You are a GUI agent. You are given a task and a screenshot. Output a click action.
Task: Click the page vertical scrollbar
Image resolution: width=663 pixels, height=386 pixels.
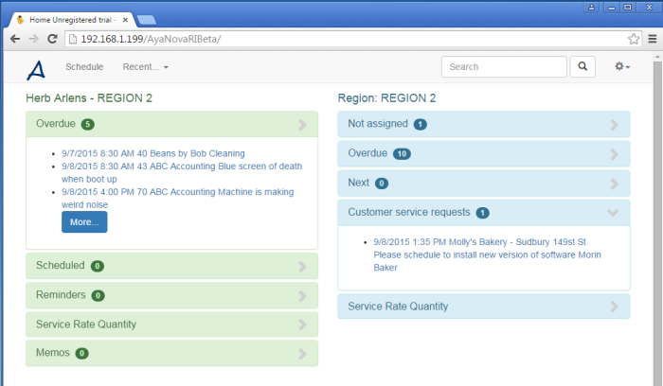pyautogui.click(x=657, y=224)
